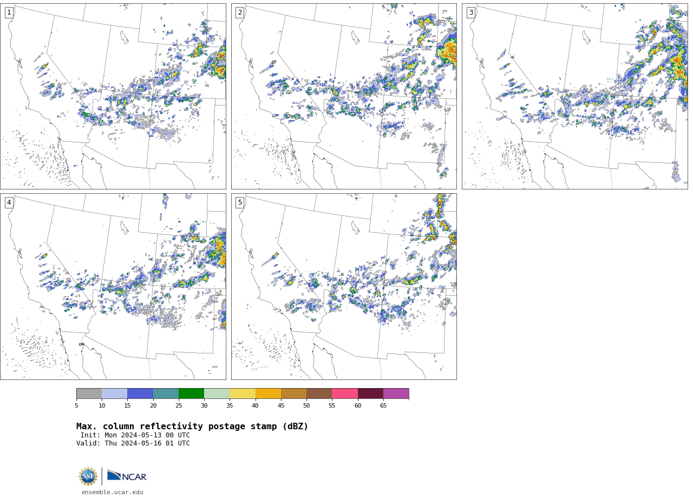Image resolution: width=693 pixels, height=498 pixels.
Task: Click the pink 55-60 dBZ swatch
Action: coord(345,394)
